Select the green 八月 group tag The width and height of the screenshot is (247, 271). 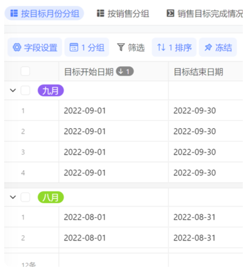(51, 197)
